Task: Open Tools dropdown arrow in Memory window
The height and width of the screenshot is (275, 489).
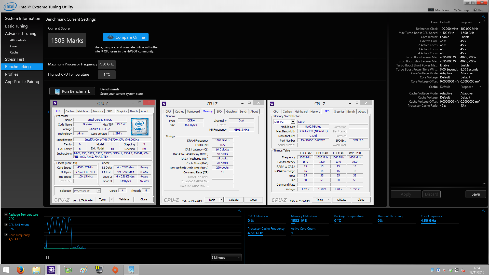Action: [221, 200]
